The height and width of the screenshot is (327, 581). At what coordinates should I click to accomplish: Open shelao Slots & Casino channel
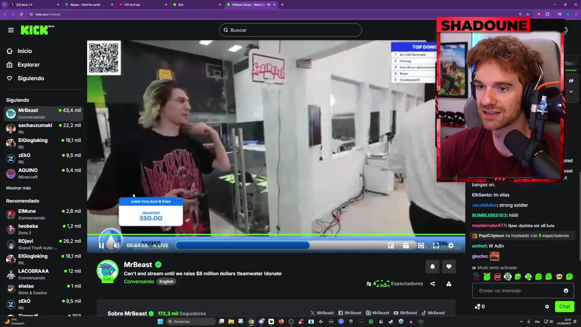coord(44,289)
